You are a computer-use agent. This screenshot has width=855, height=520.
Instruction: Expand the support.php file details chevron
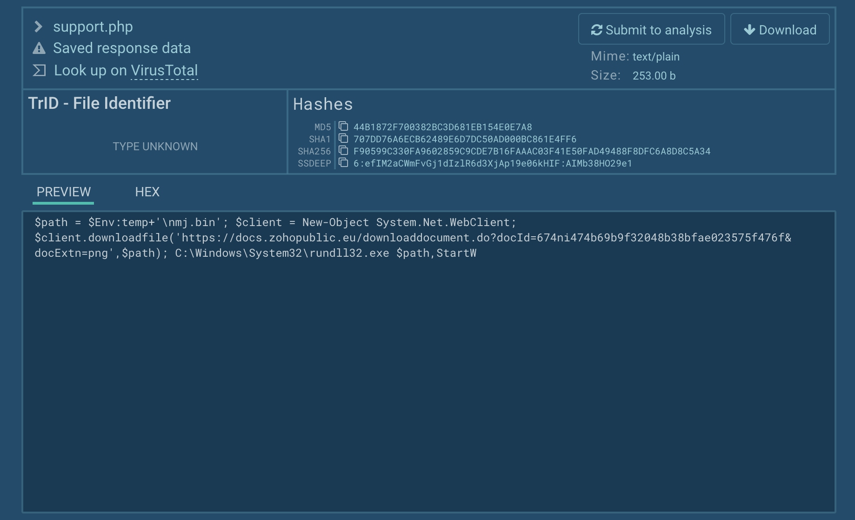(39, 27)
